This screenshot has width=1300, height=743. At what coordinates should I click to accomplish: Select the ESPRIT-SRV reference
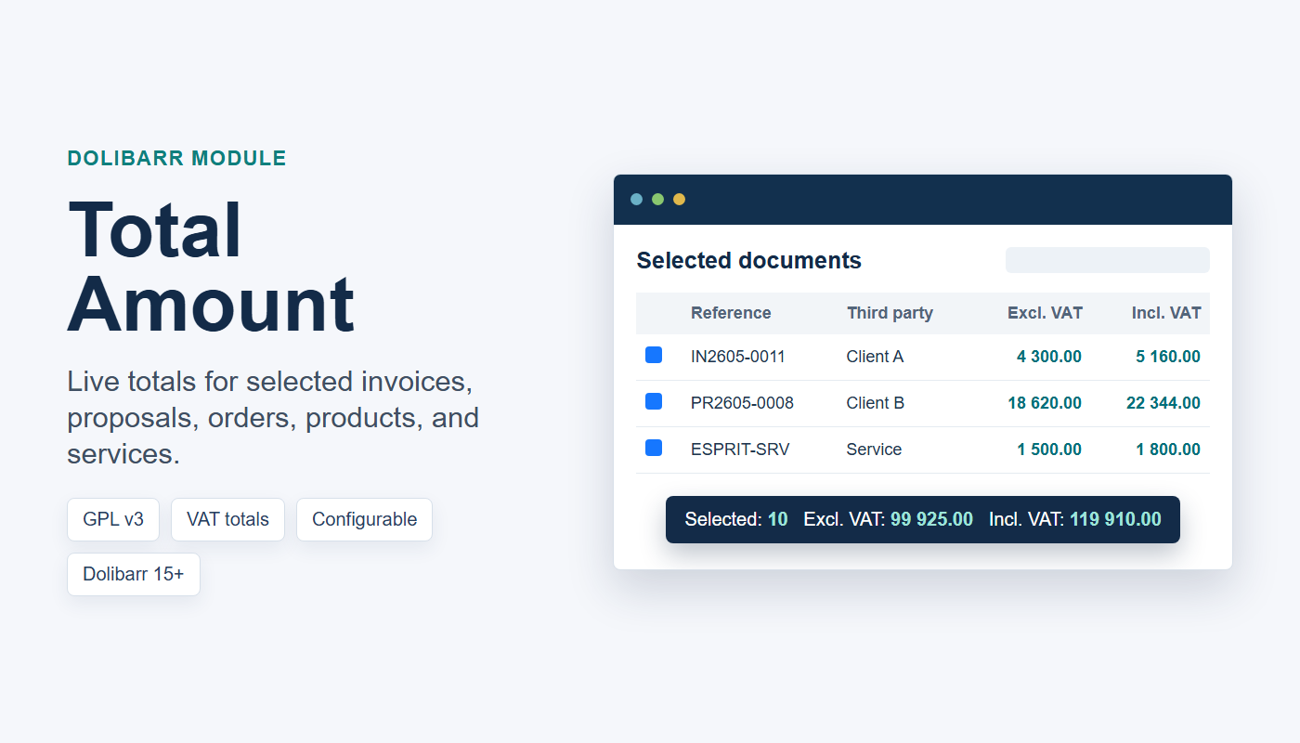[740, 450]
